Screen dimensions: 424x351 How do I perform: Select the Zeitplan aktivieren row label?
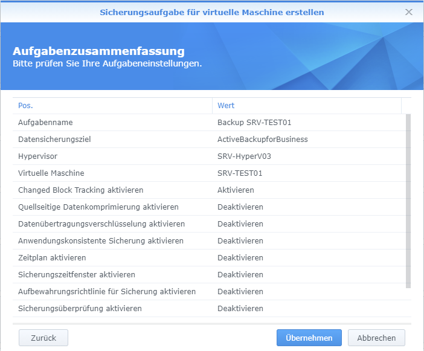52,258
